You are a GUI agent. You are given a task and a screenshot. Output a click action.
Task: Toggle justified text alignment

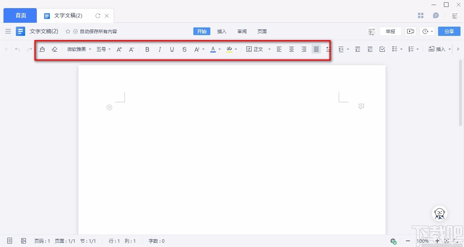[x=316, y=49]
